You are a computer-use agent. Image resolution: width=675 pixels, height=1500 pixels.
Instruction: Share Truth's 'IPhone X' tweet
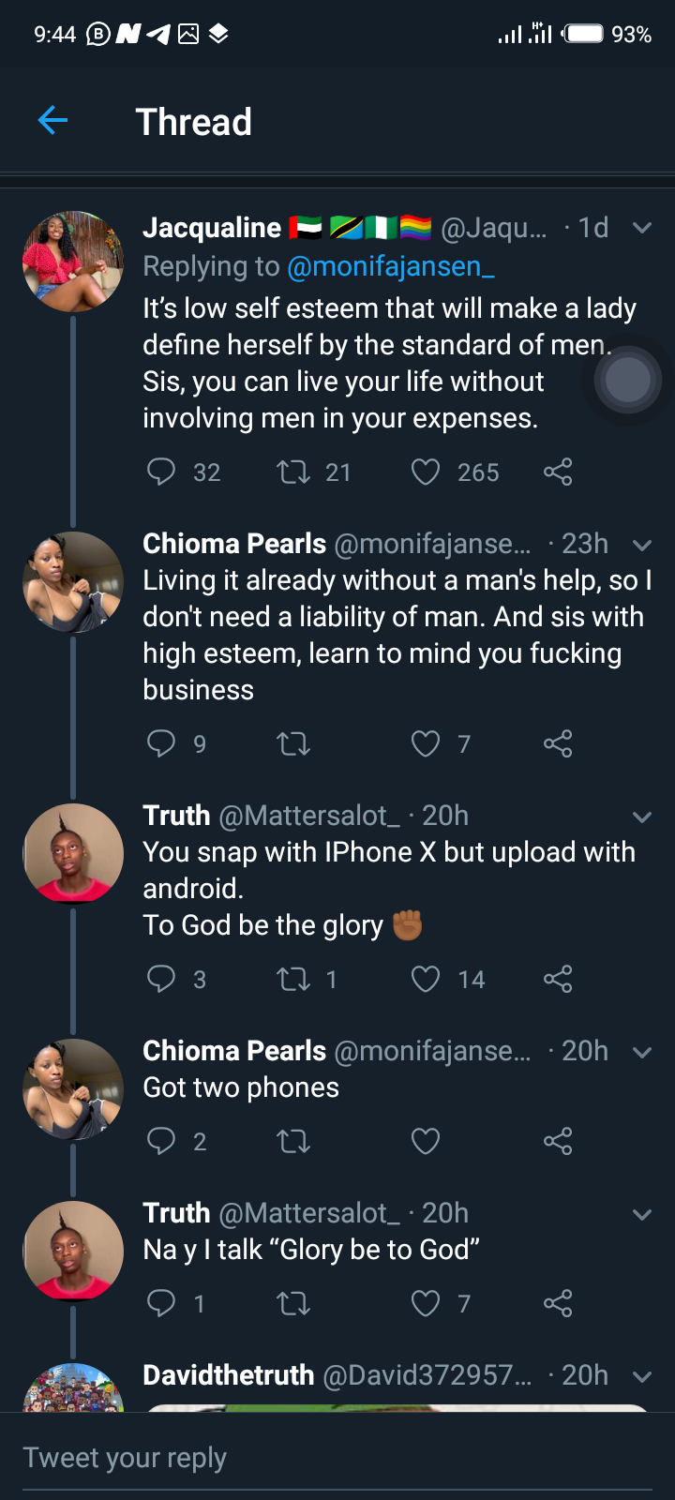tap(558, 979)
